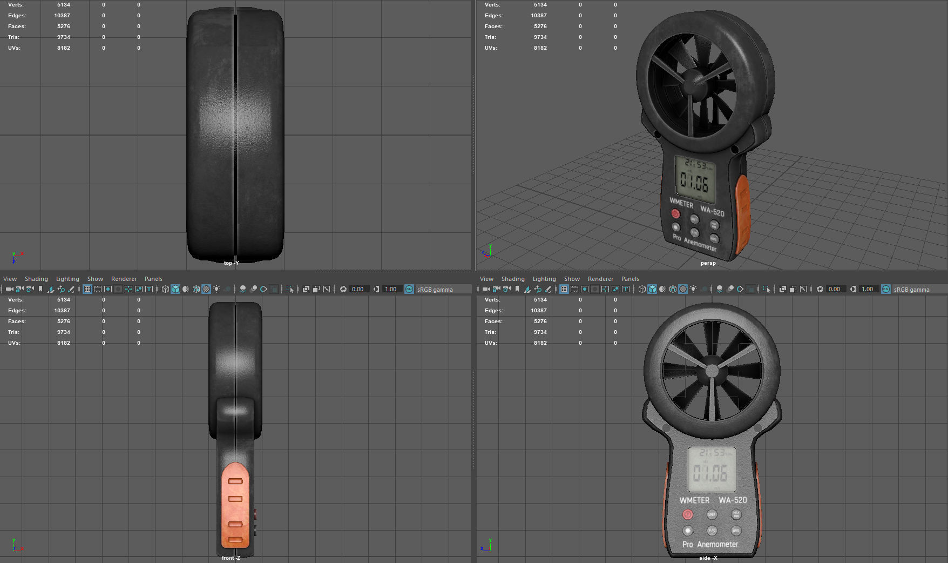Click X-Ray Active Components in front -Z panel
948x563 pixels.
pos(316,289)
